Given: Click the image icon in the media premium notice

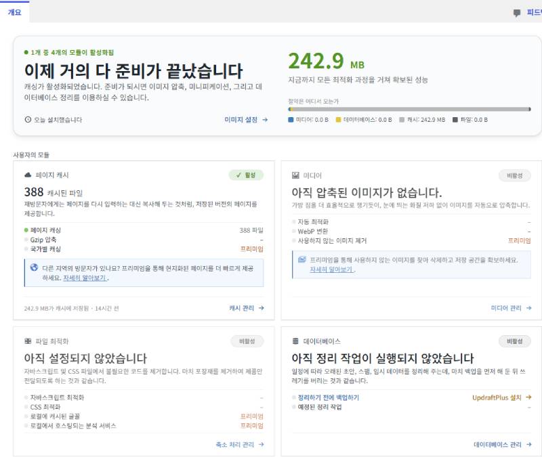Looking at the screenshot, I should click(x=302, y=259).
